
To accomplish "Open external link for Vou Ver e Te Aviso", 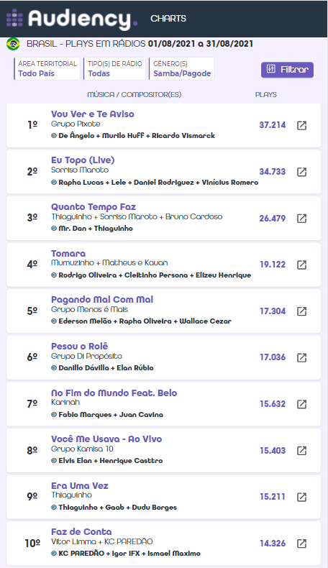I will 301,125.
